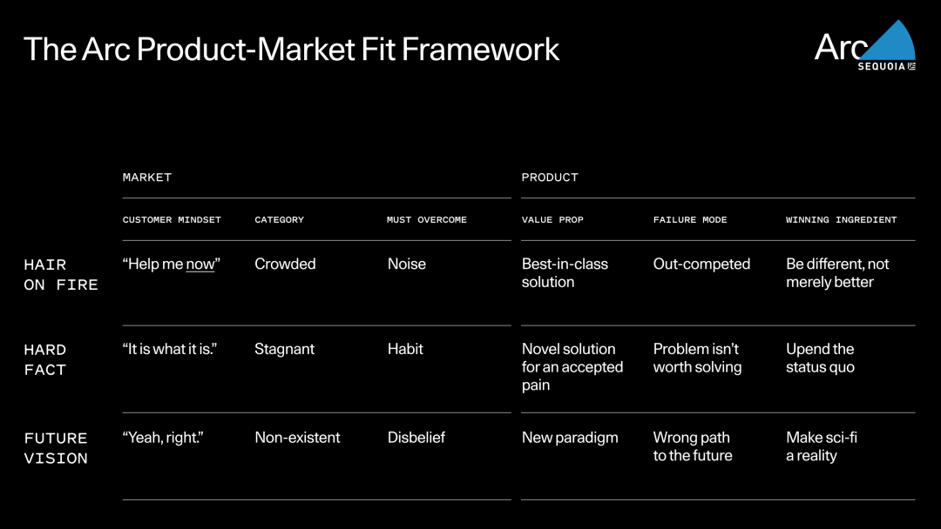Select the MUST OVERCOME column header

(427, 220)
